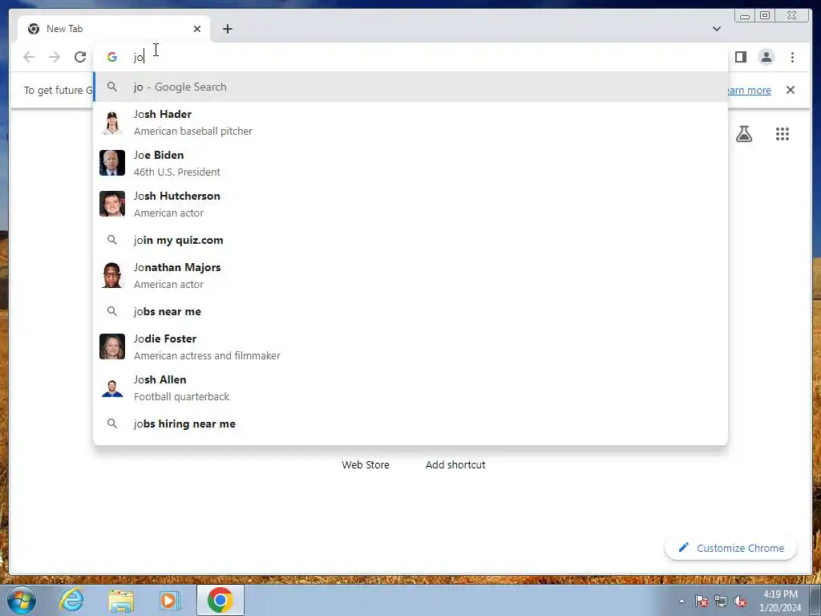This screenshot has width=821, height=616.
Task: Reload the current page
Action: tap(80, 57)
